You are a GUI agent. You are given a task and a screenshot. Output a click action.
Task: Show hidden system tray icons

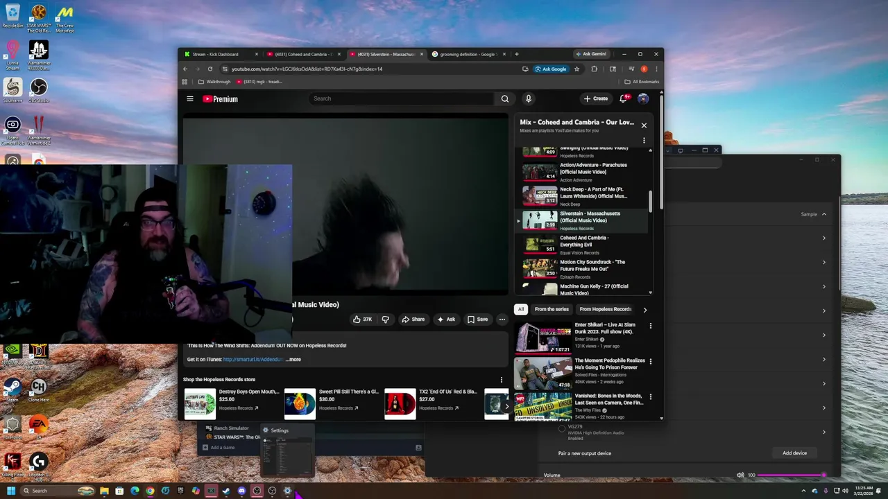point(804,491)
